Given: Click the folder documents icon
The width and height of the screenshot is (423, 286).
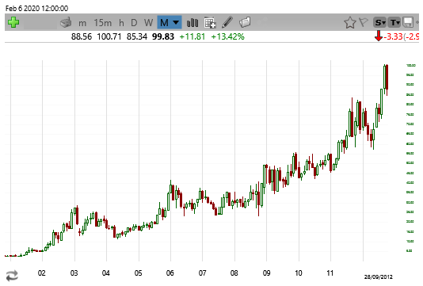Looking at the screenshot, I should [245, 22].
